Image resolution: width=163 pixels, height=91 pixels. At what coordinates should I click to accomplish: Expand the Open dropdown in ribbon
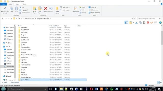tap(83, 7)
